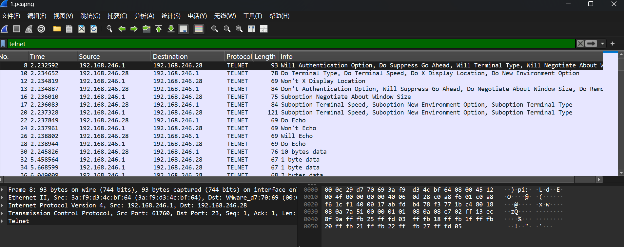Stop the running packet capture
The image size is (624, 247).
(x=17, y=29)
